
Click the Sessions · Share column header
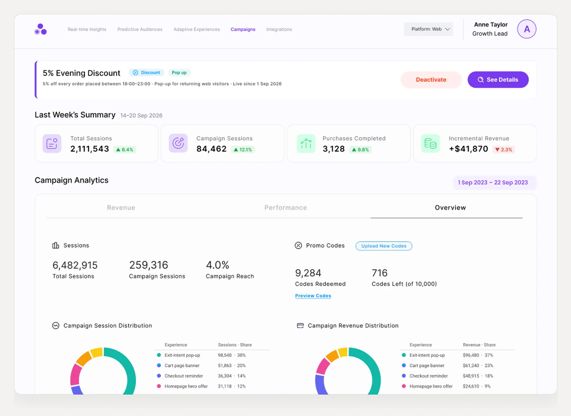(x=235, y=345)
